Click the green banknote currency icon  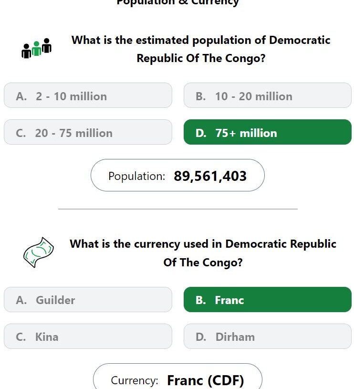39,252
